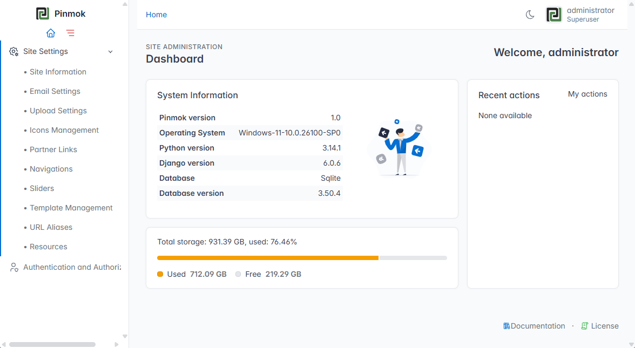
Task: Select Template Management in sidebar
Action: pyautogui.click(x=71, y=208)
